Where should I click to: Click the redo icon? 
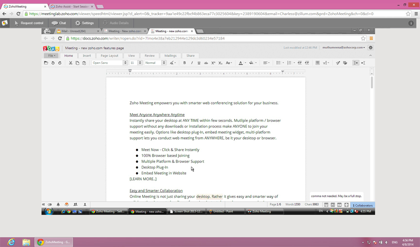[x=60, y=63]
